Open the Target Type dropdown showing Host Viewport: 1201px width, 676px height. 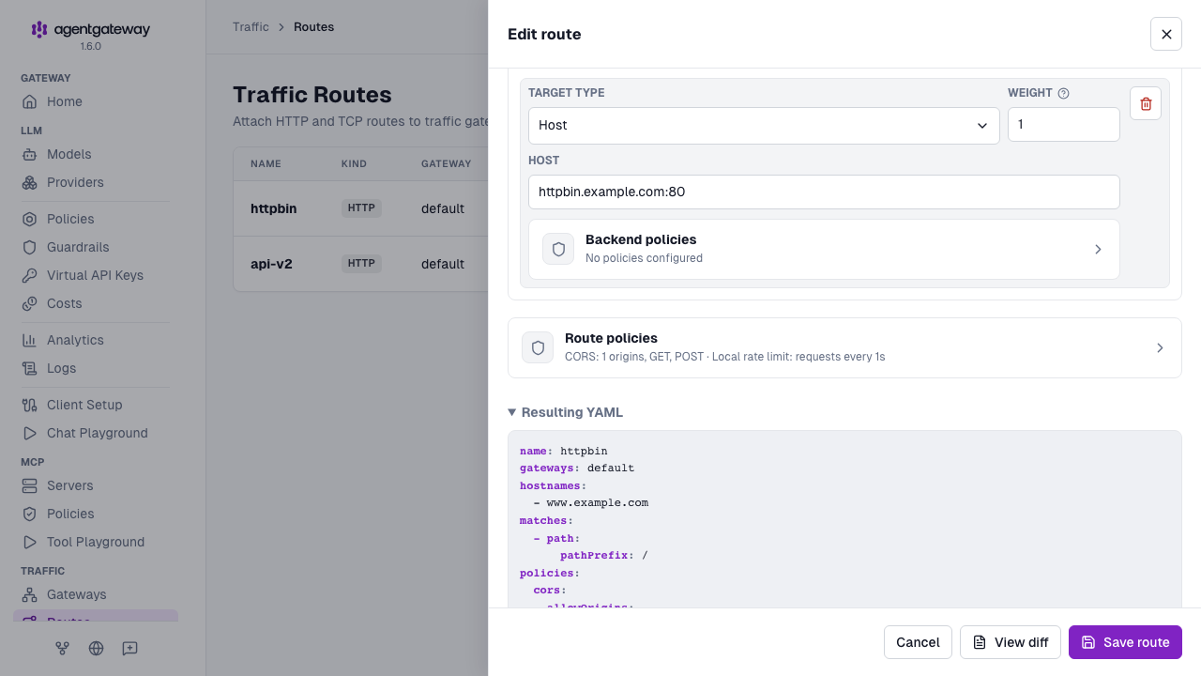point(764,125)
